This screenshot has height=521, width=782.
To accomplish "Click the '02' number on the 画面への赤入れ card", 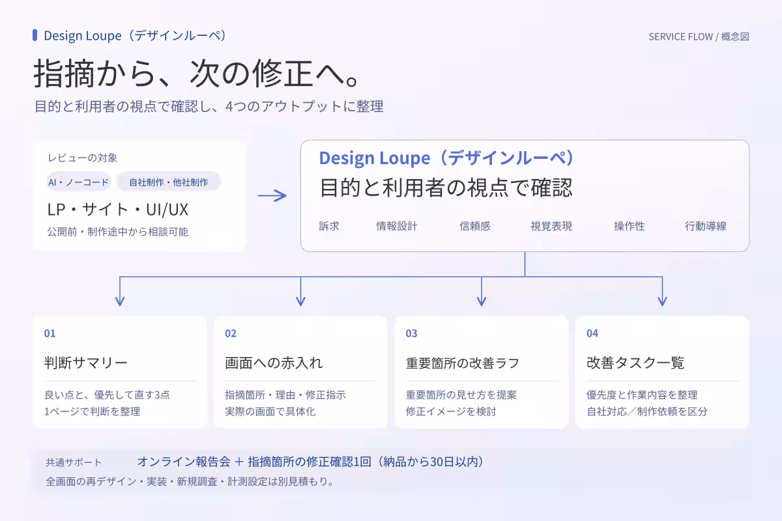I will point(231,333).
